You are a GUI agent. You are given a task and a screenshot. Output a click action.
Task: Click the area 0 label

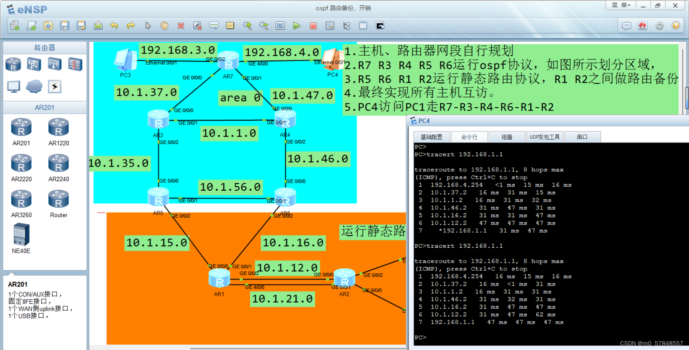pyautogui.click(x=240, y=98)
